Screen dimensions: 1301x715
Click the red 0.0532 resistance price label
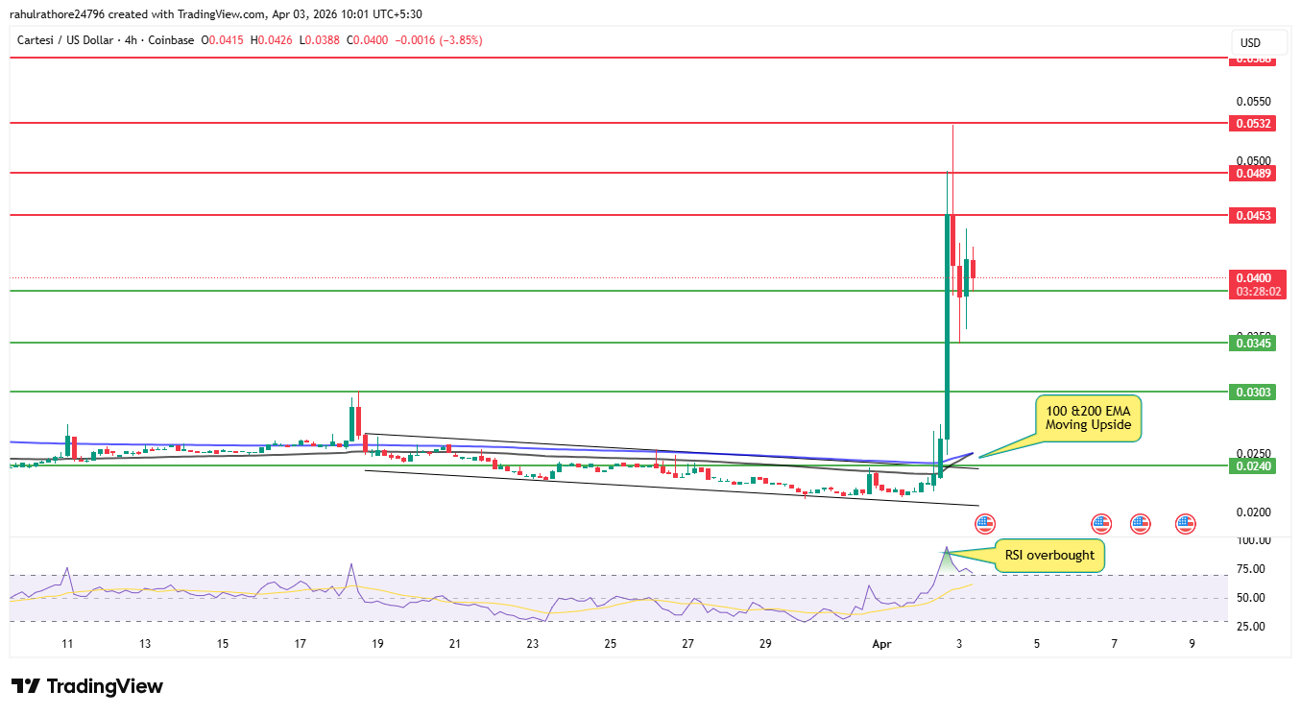click(x=1253, y=123)
